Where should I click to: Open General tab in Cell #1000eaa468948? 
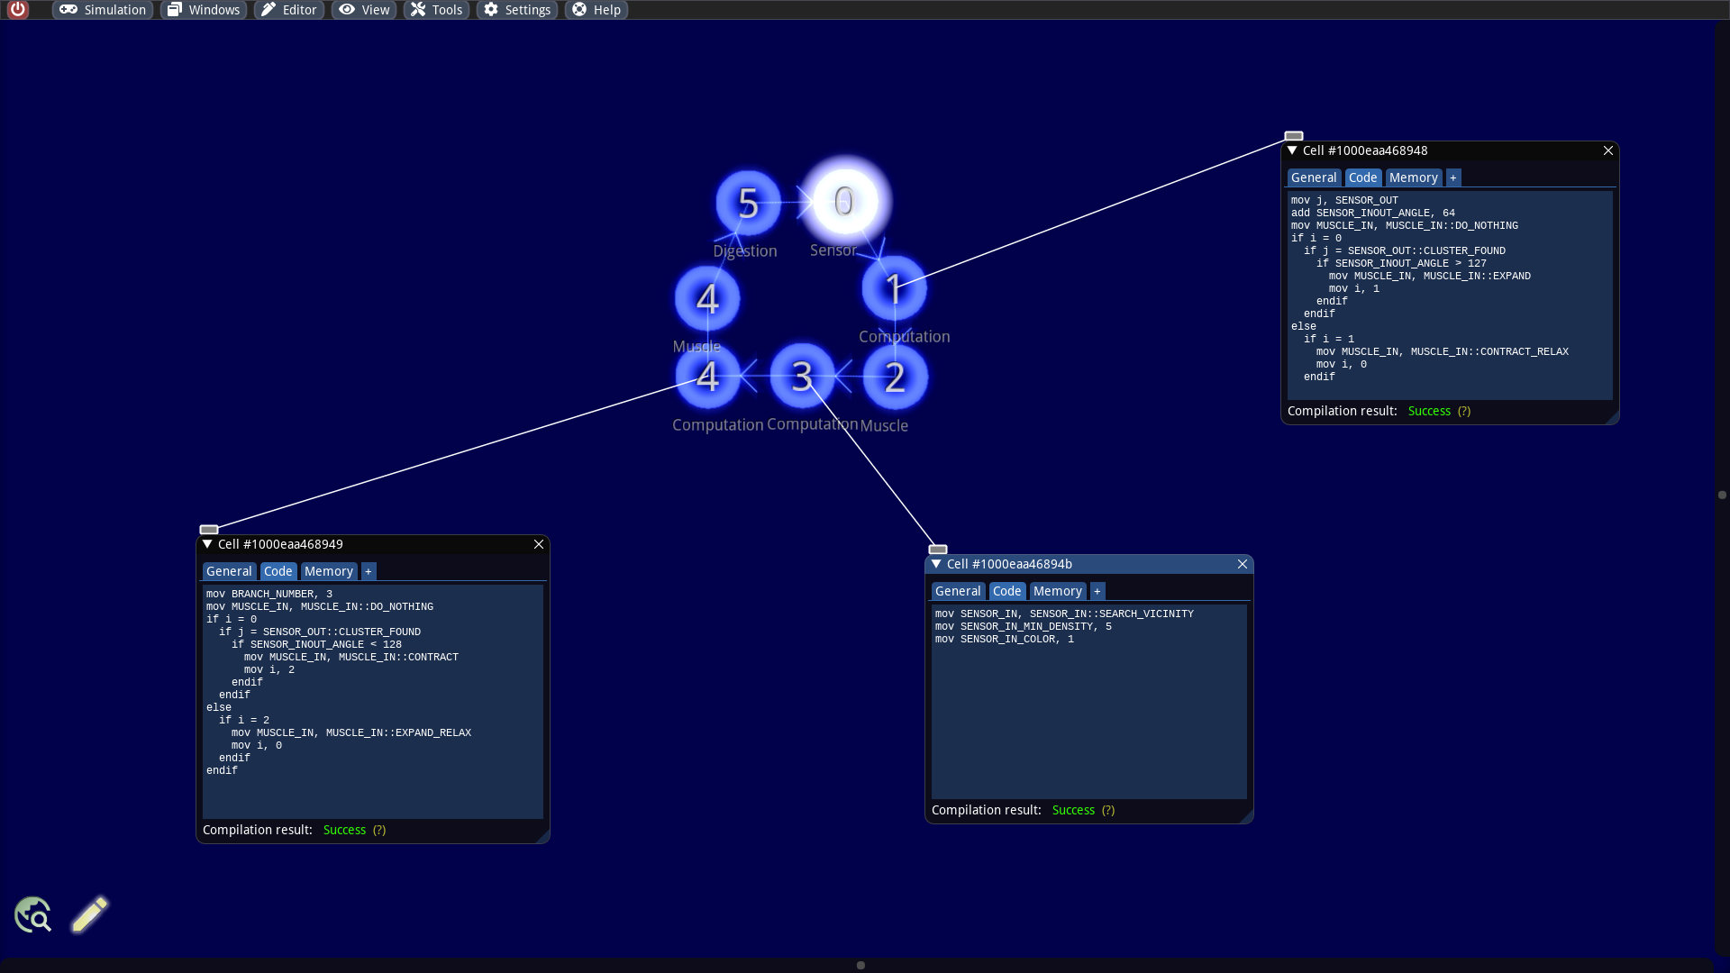tap(1314, 177)
